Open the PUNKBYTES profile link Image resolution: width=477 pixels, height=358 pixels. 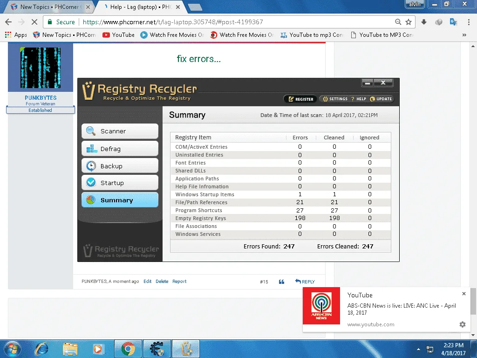[x=41, y=98]
